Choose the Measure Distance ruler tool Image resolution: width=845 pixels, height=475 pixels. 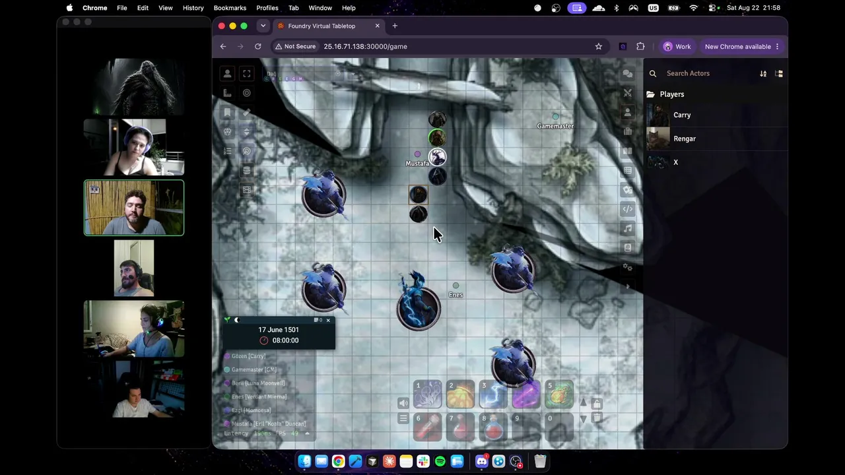tap(247, 113)
